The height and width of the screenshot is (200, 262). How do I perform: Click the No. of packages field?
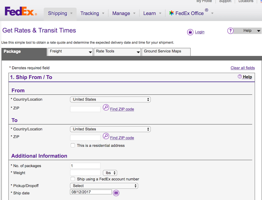(x=85, y=166)
